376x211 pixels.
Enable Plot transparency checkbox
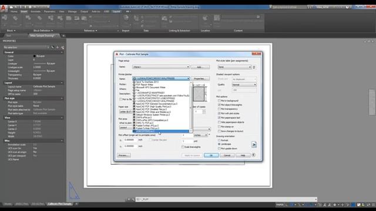tap(219, 109)
